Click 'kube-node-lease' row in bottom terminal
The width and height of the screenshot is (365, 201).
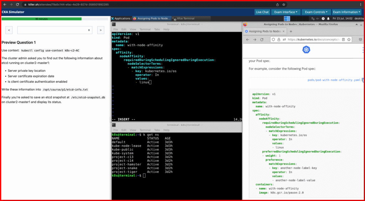[142, 146]
